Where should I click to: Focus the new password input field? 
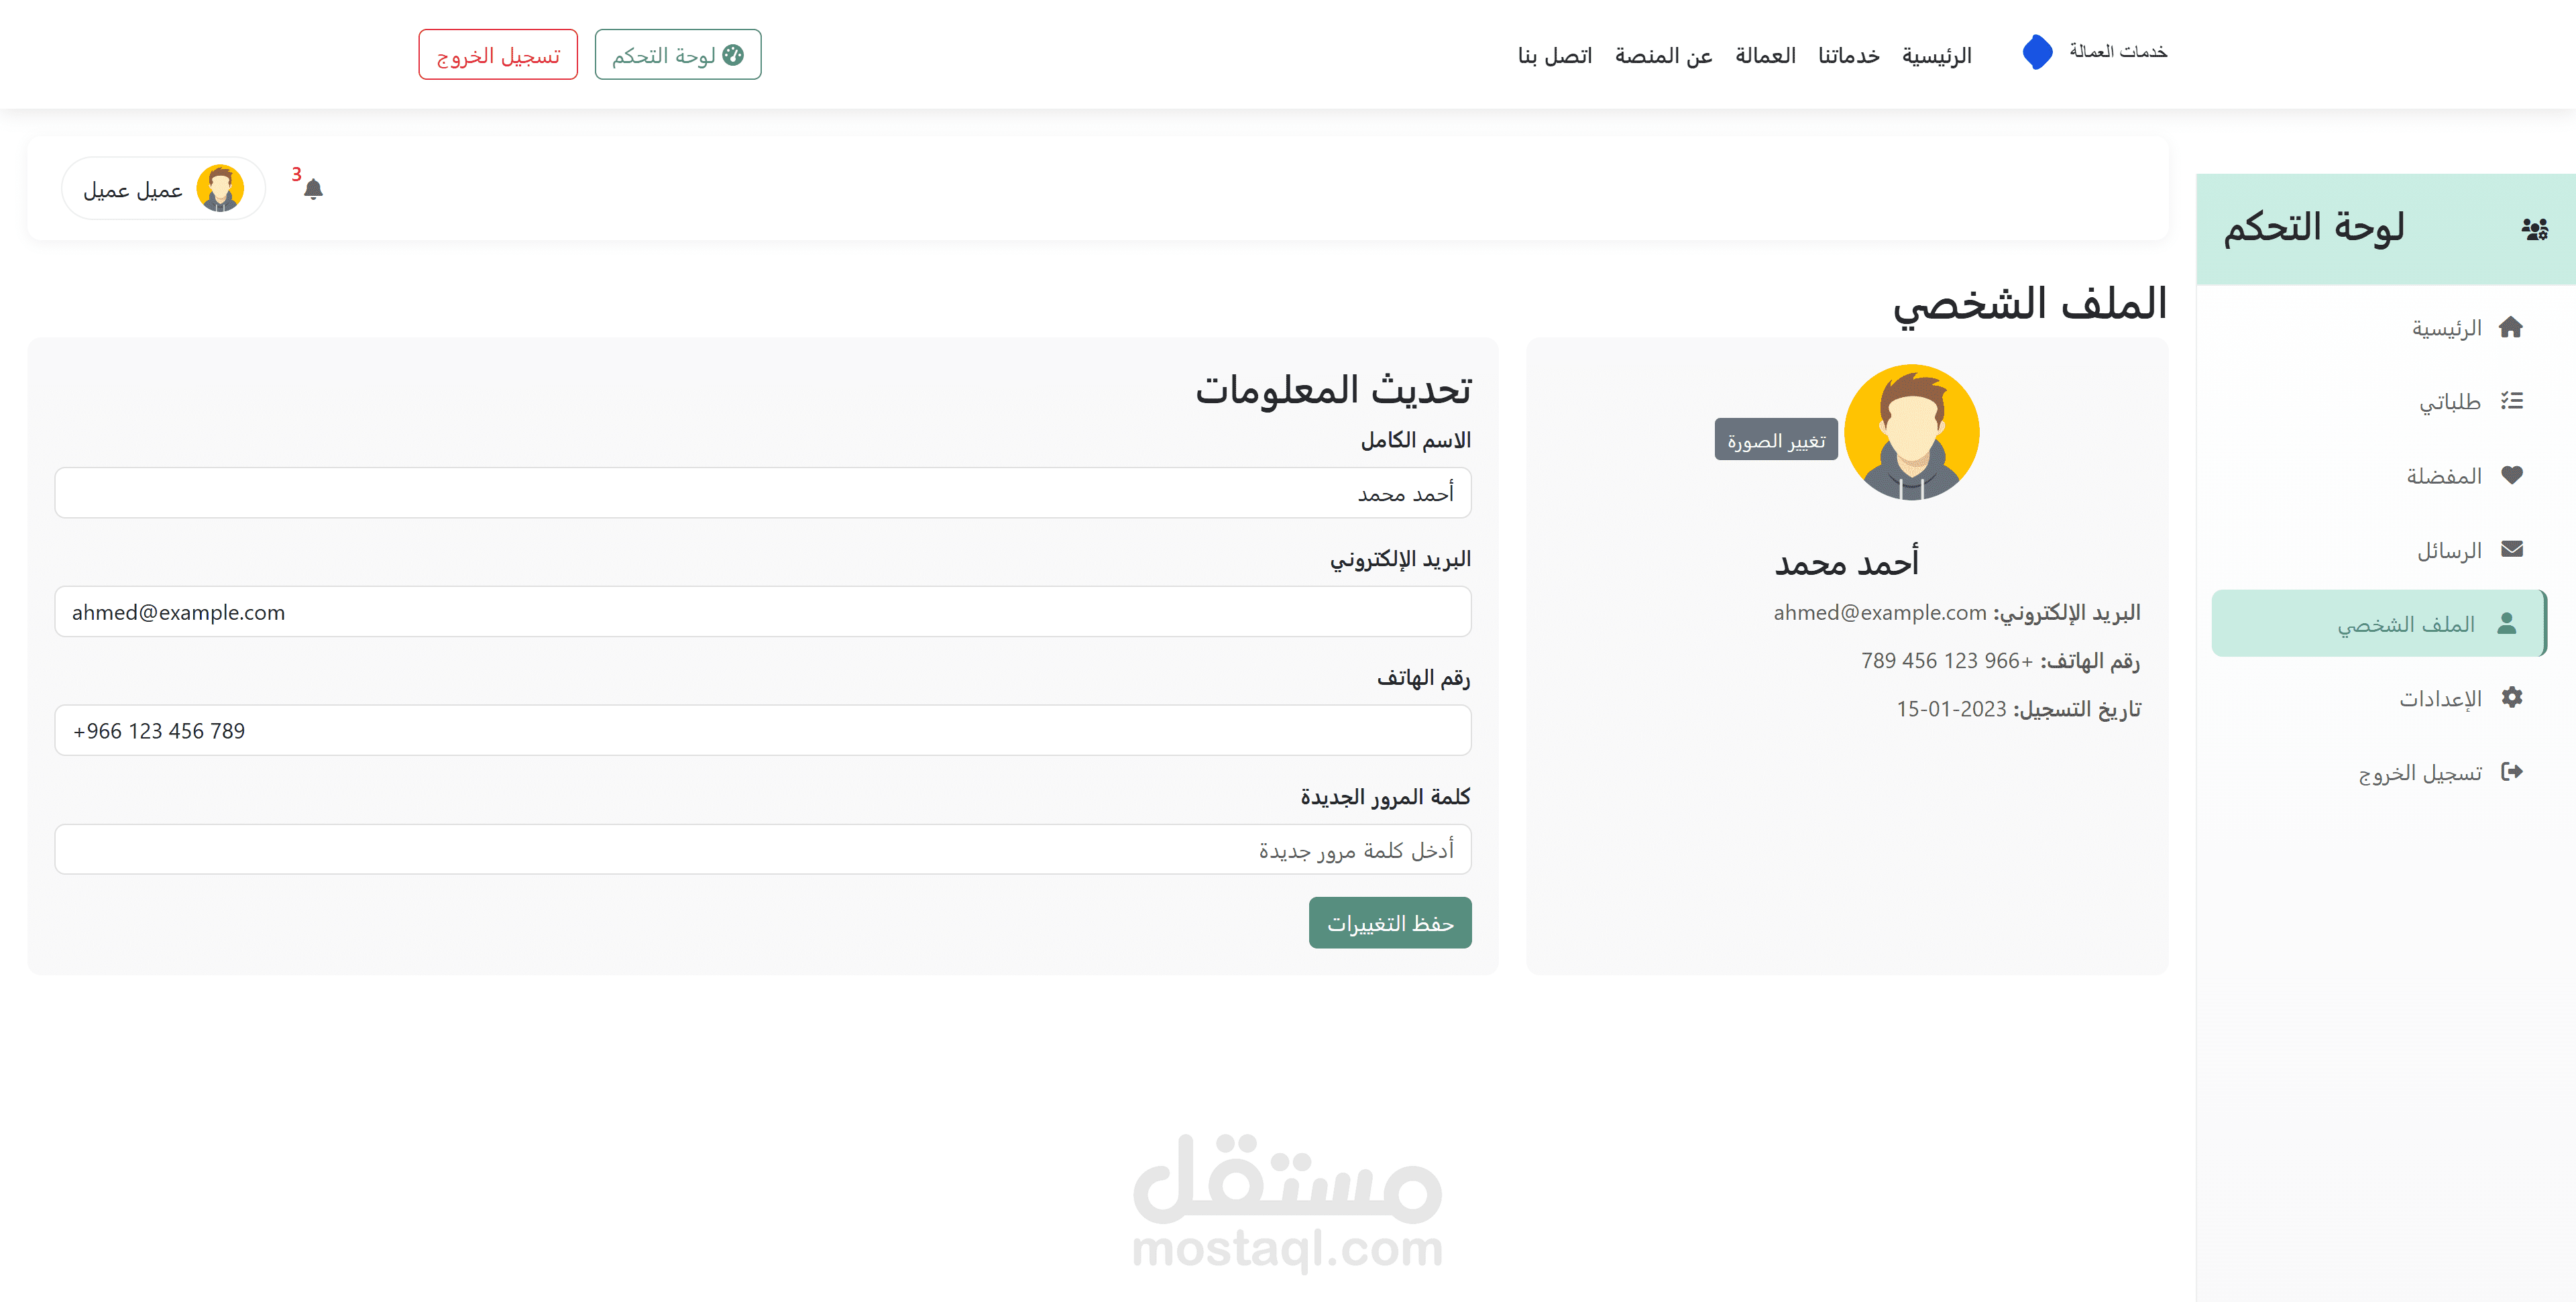(x=762, y=849)
